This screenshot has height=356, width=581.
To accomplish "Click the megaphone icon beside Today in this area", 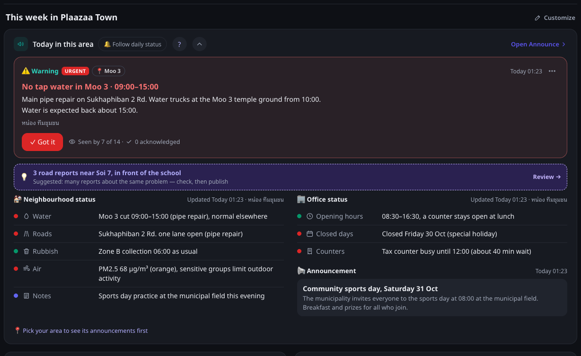I will pyautogui.click(x=21, y=44).
